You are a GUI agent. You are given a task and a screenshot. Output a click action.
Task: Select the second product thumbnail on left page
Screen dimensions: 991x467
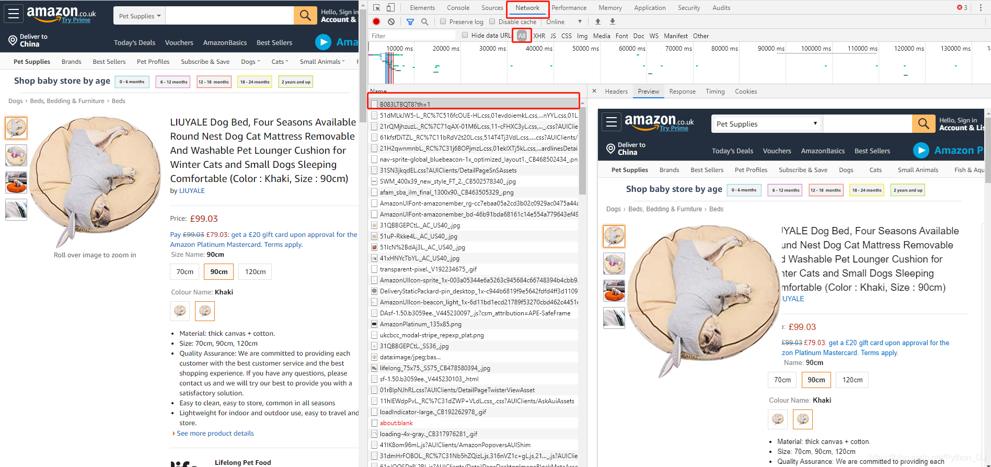coord(16,155)
